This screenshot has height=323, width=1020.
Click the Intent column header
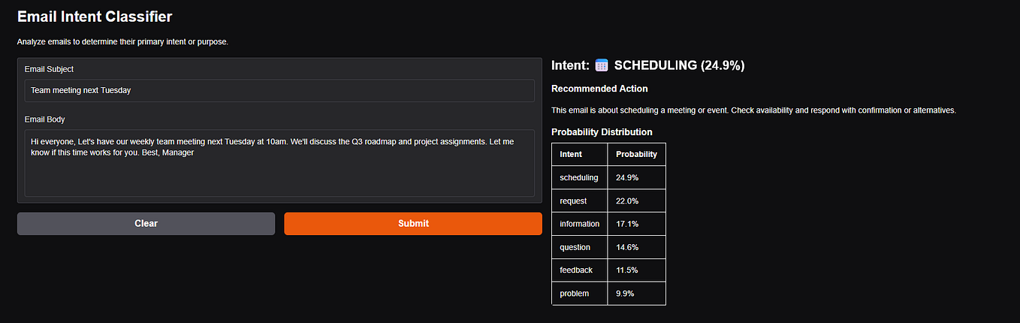click(x=580, y=155)
